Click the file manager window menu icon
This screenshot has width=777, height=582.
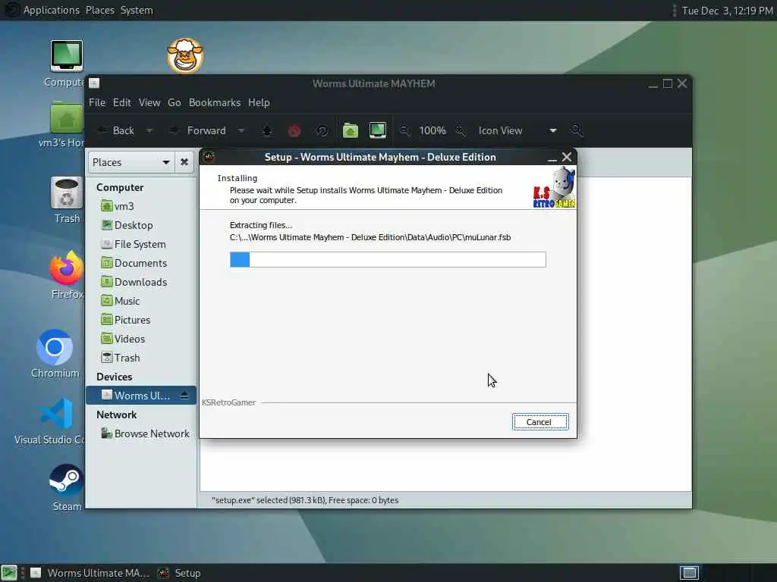[x=94, y=83]
